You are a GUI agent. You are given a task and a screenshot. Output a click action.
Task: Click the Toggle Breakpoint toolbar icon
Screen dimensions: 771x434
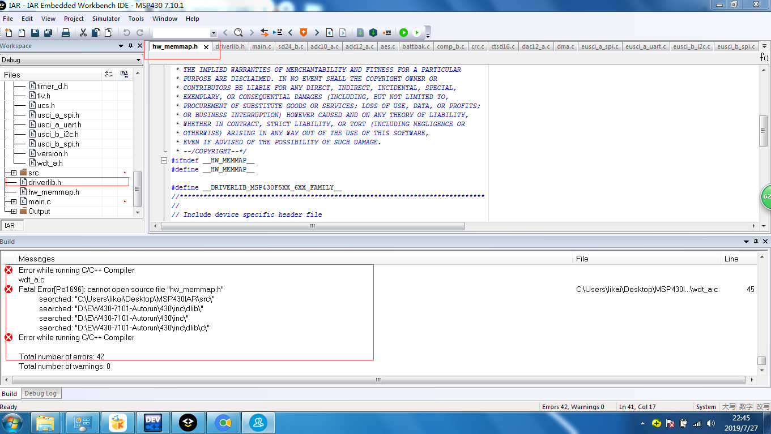(387, 33)
